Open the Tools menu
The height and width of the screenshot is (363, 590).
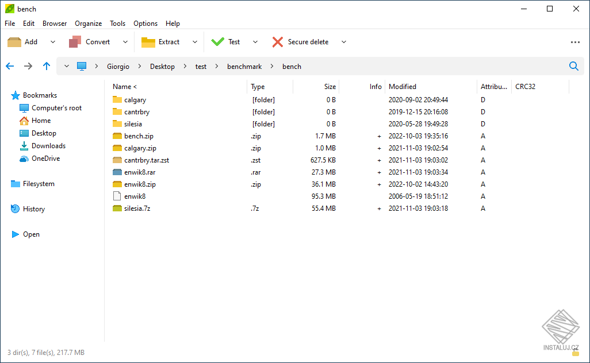[x=118, y=24]
